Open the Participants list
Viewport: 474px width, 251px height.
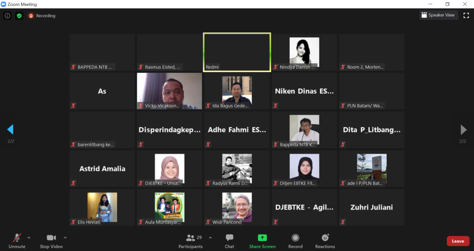coord(190,240)
